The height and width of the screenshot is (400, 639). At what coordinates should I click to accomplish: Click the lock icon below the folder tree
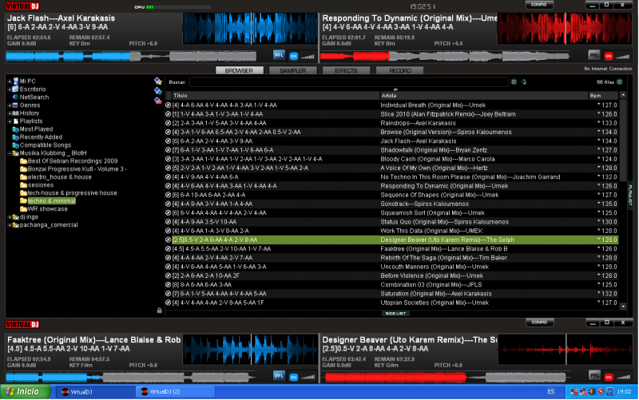click(x=159, y=311)
